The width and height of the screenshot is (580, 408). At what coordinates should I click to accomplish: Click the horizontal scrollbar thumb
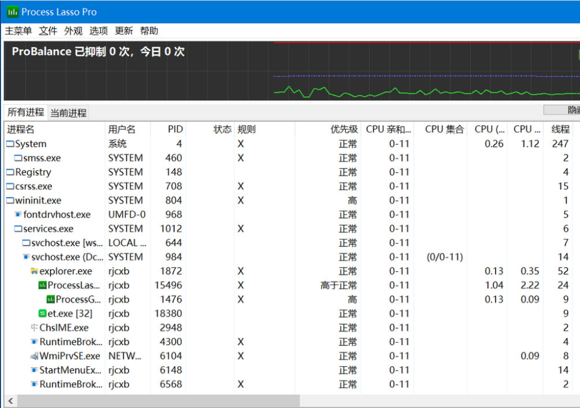pos(159,400)
